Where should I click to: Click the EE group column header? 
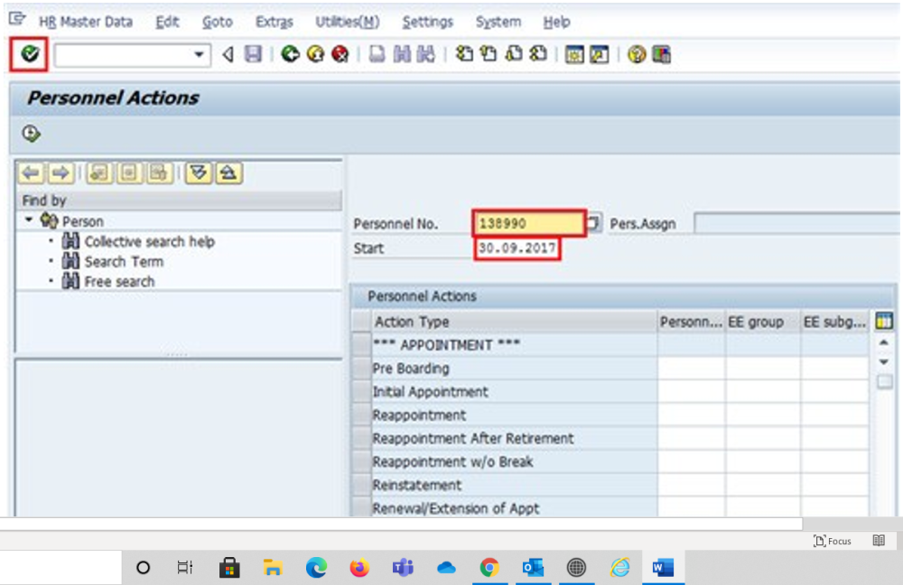click(x=762, y=322)
